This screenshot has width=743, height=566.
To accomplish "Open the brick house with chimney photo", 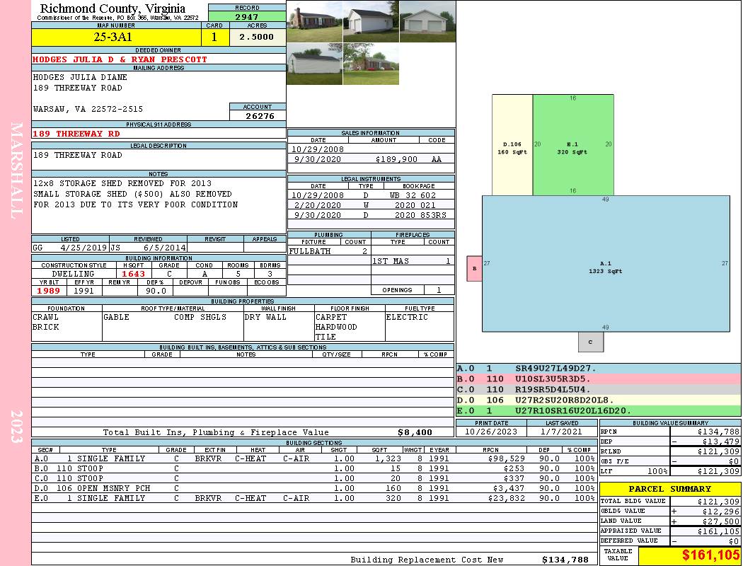I will tap(314, 21).
